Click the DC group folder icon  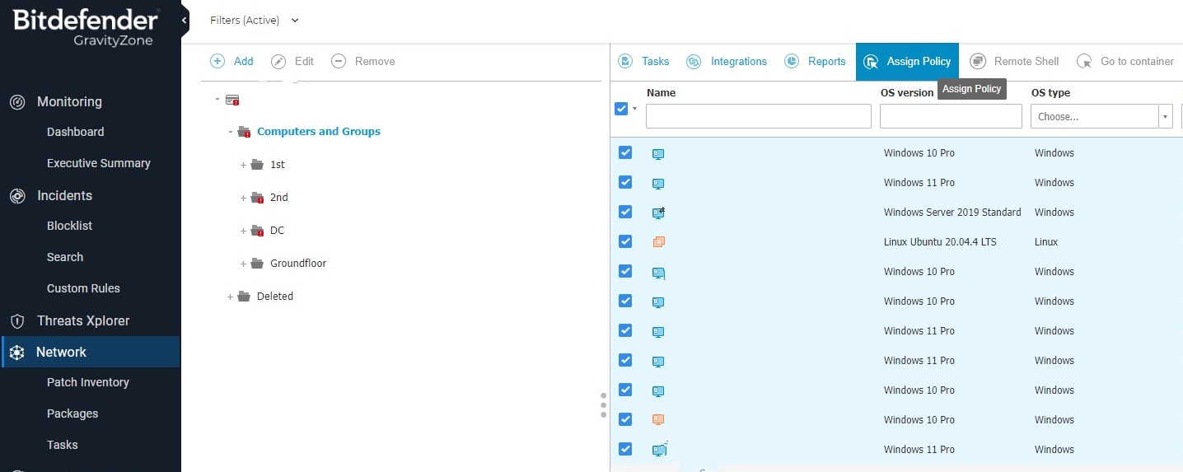click(258, 231)
